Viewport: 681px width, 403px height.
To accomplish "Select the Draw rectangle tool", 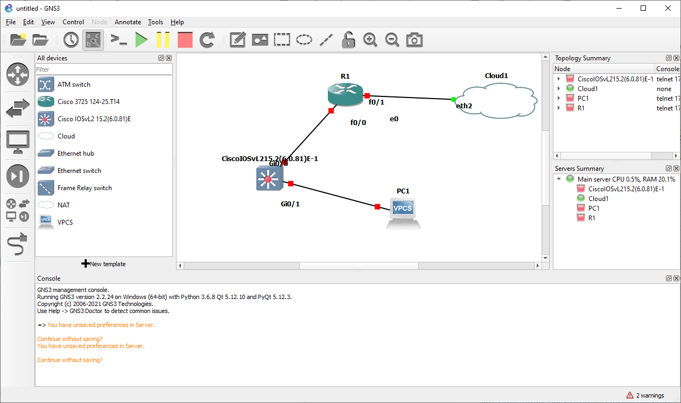I will click(282, 40).
